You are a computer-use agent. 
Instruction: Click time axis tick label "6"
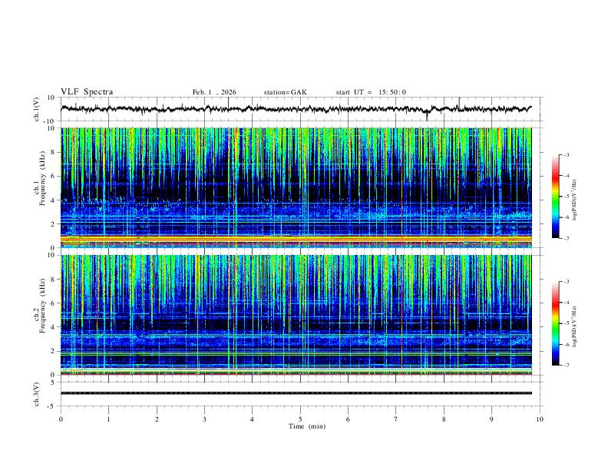tap(348, 419)
